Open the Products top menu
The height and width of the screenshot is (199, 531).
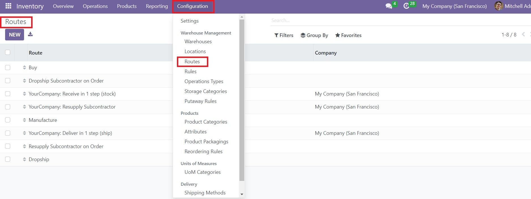pyautogui.click(x=127, y=6)
